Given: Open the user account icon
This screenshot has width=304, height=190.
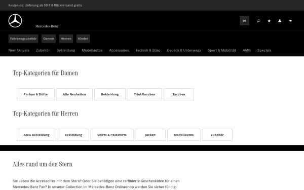Looking at the screenshot, I should pos(280,21).
